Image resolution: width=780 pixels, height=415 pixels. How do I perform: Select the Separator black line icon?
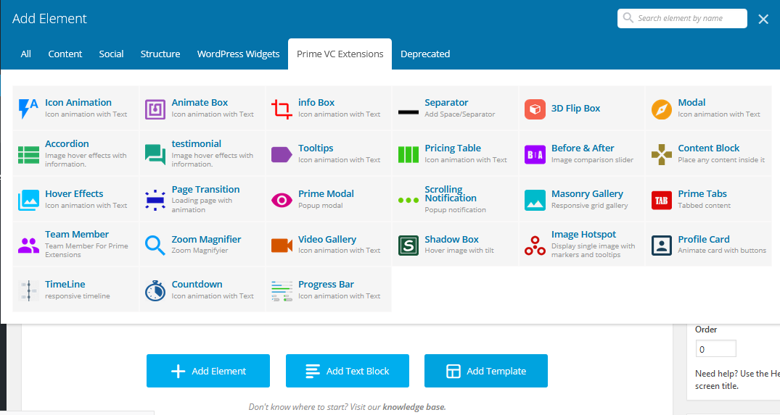click(x=409, y=112)
